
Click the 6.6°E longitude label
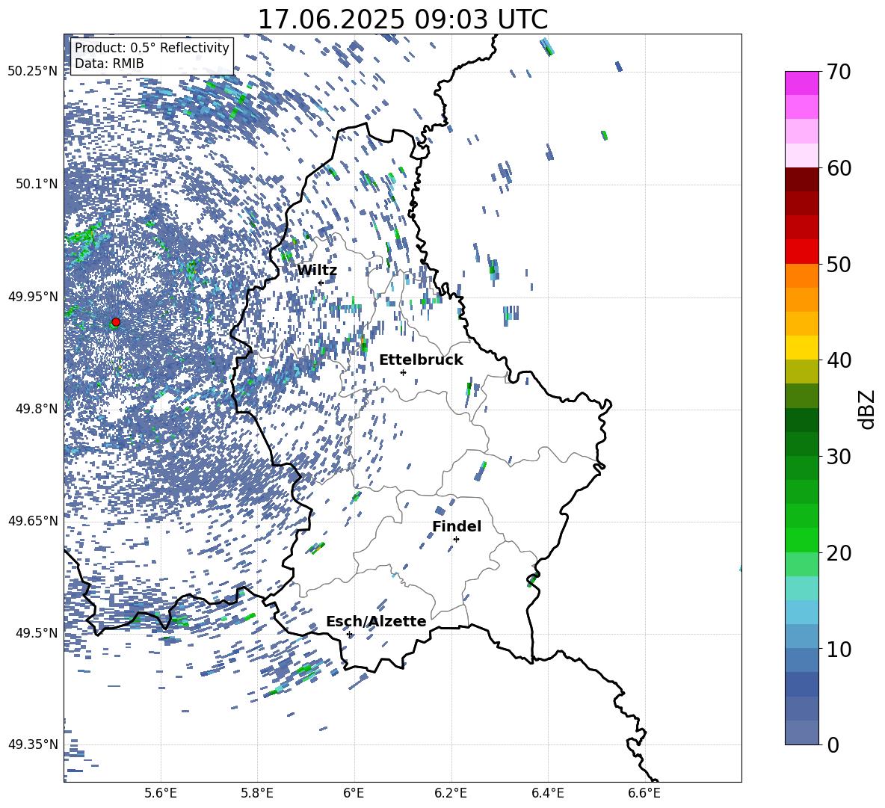pos(644,793)
